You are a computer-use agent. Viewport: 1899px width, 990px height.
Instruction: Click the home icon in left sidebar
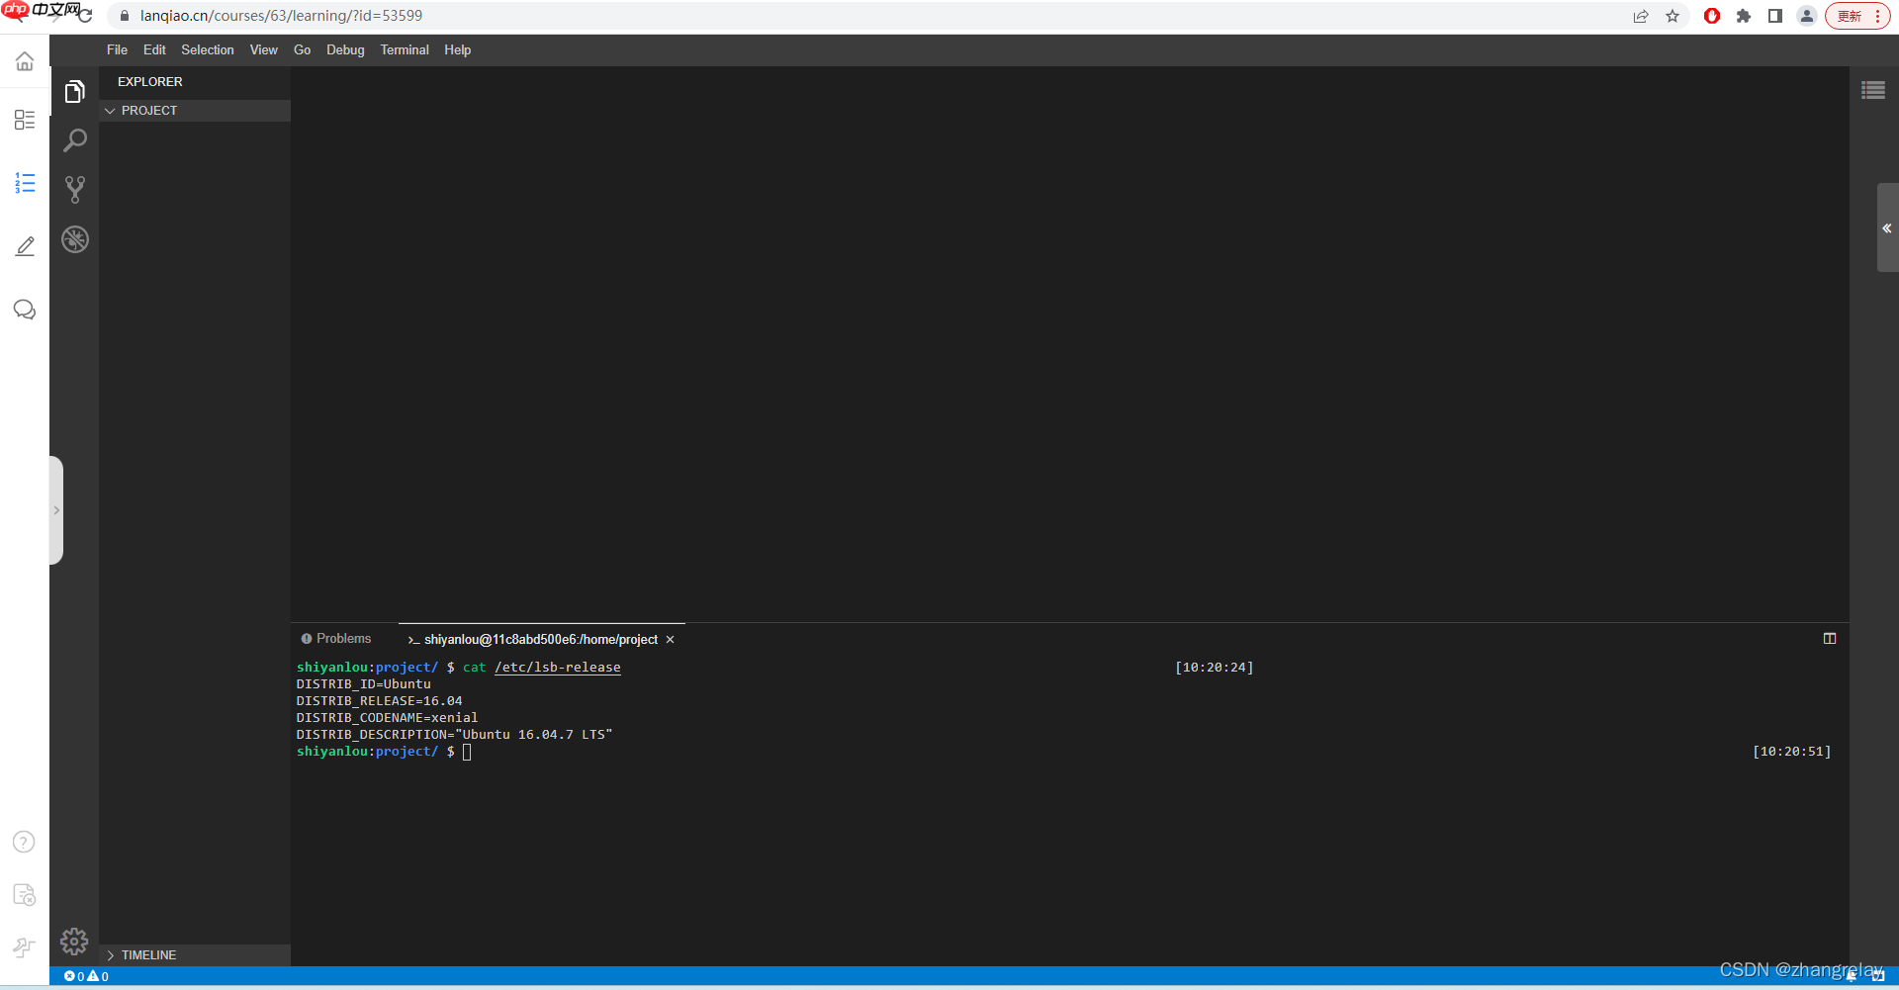25,61
